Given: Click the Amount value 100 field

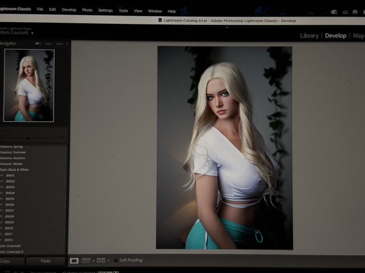Looking at the screenshot, I should [x=61, y=138].
